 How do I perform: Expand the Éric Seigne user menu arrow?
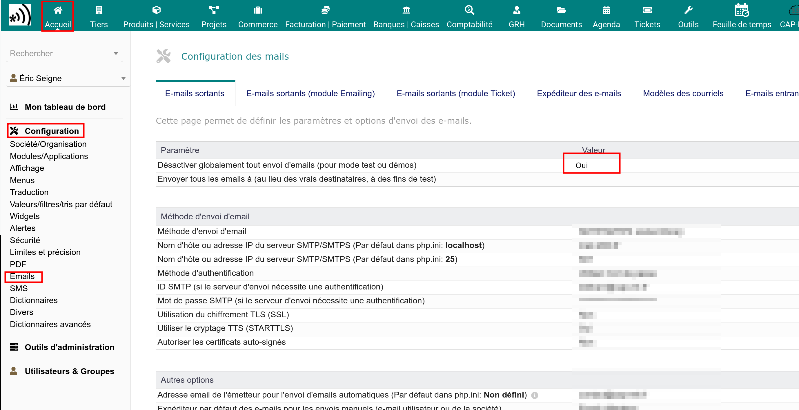[x=123, y=79]
